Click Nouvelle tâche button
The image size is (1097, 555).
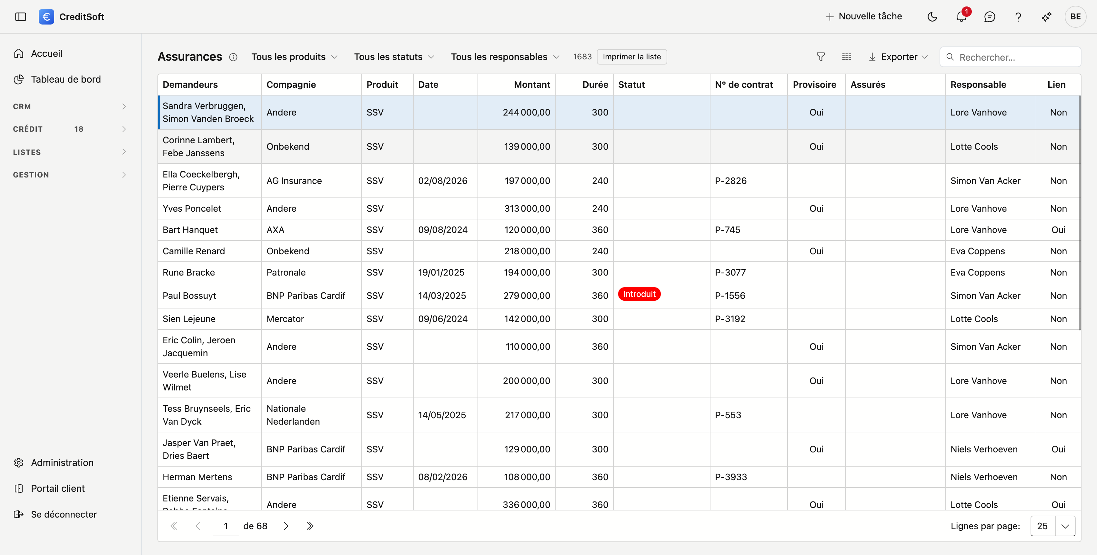tap(864, 16)
